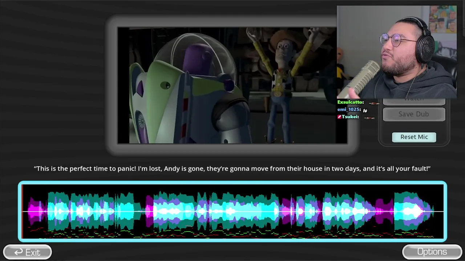Click the emi_1025 chat username
Viewport: 465px width, 261px height.
349,109
